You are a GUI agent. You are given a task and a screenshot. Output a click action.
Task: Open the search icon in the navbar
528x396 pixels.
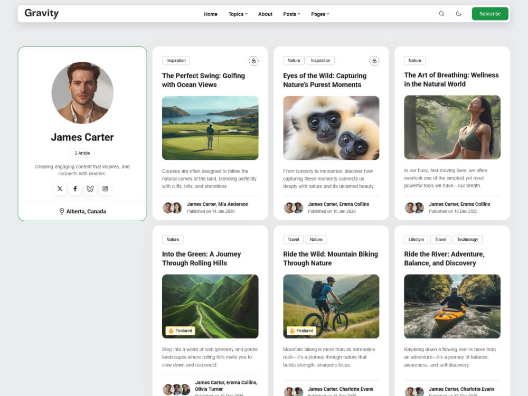click(x=442, y=14)
